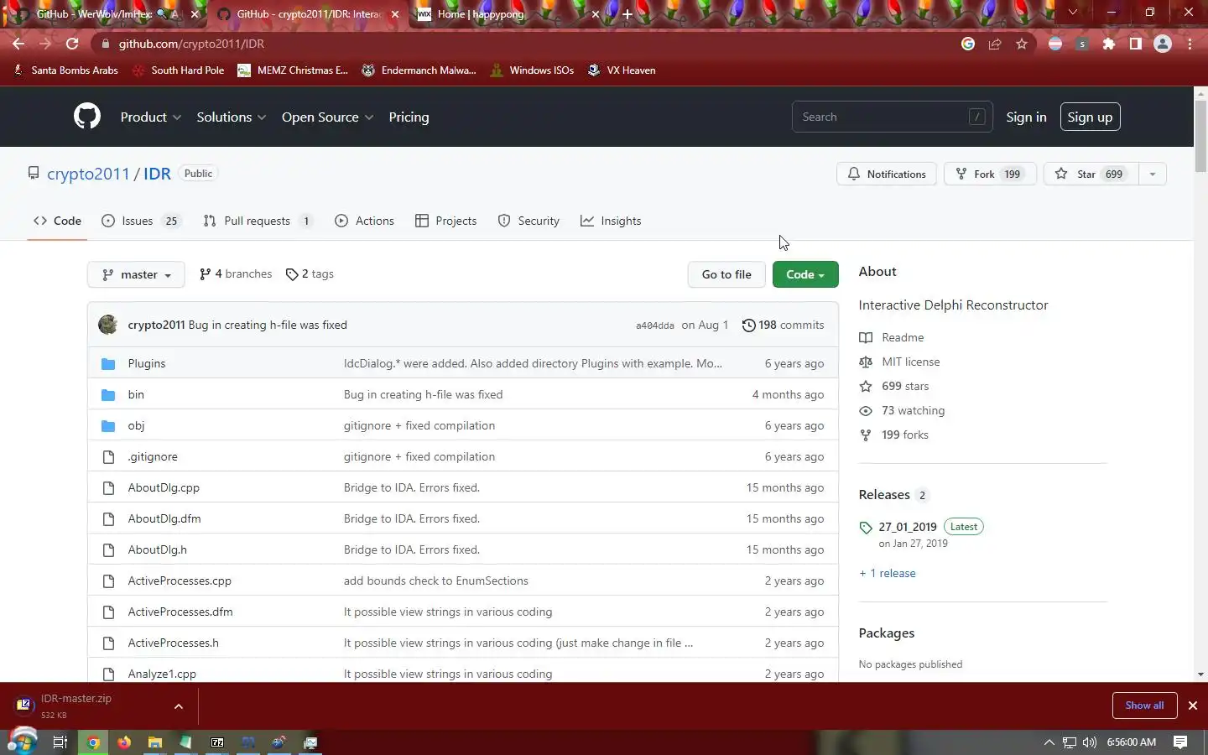View the 4 branches link
Image resolution: width=1208 pixels, height=755 pixels.
pyautogui.click(x=236, y=273)
